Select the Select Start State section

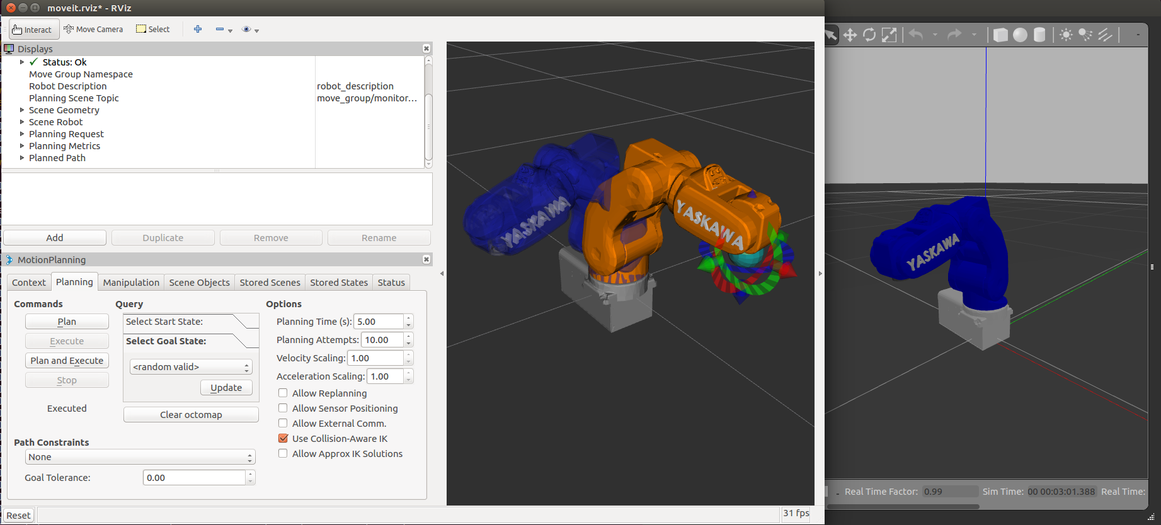(191, 322)
